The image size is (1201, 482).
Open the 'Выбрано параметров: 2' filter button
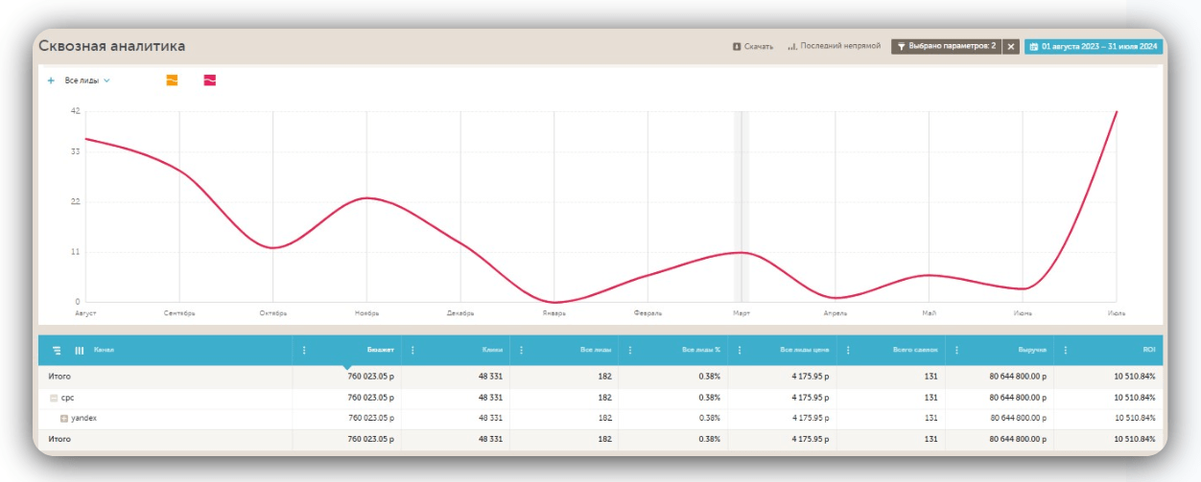[946, 46]
